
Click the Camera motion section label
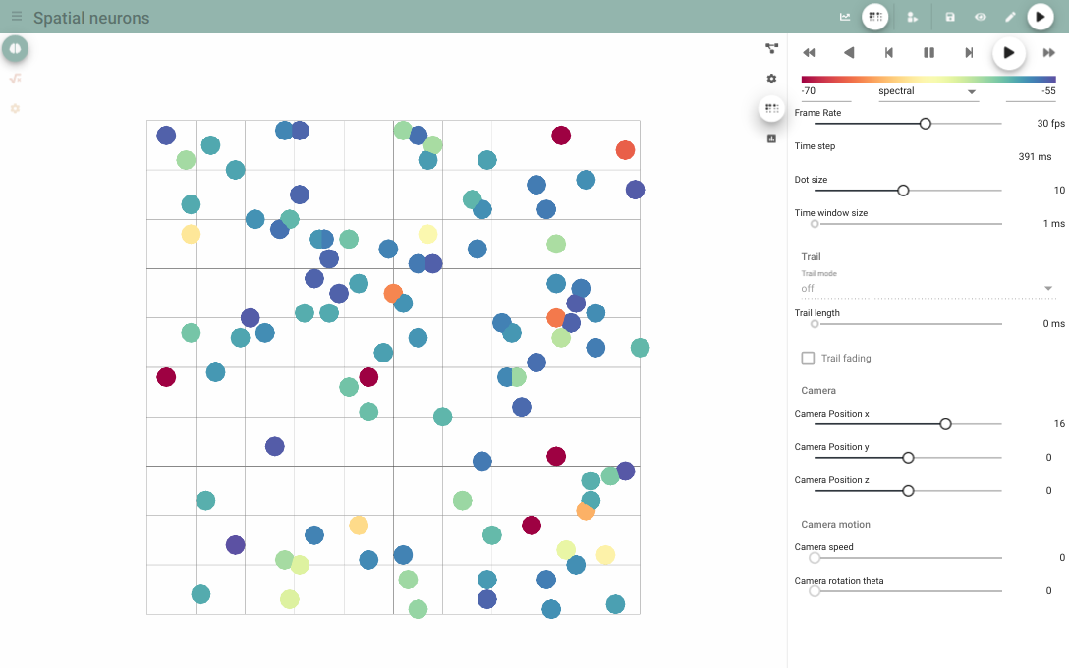tap(835, 525)
